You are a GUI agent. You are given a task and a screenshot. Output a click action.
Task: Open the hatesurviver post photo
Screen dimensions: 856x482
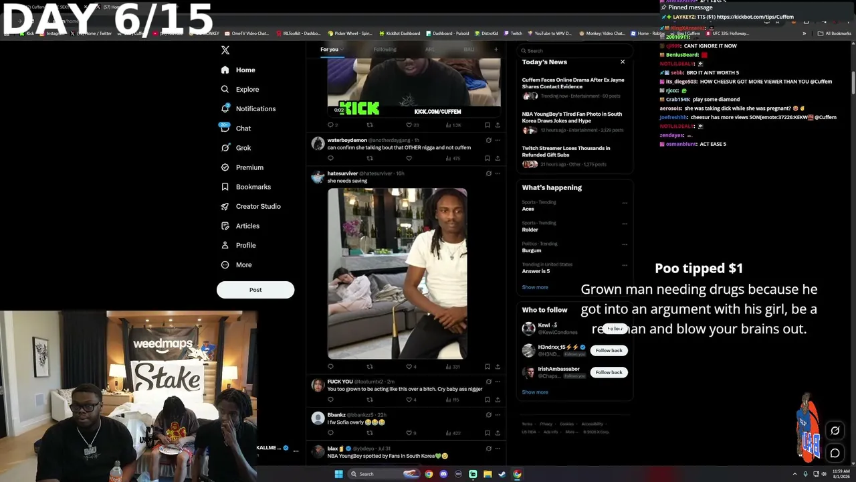click(x=397, y=274)
